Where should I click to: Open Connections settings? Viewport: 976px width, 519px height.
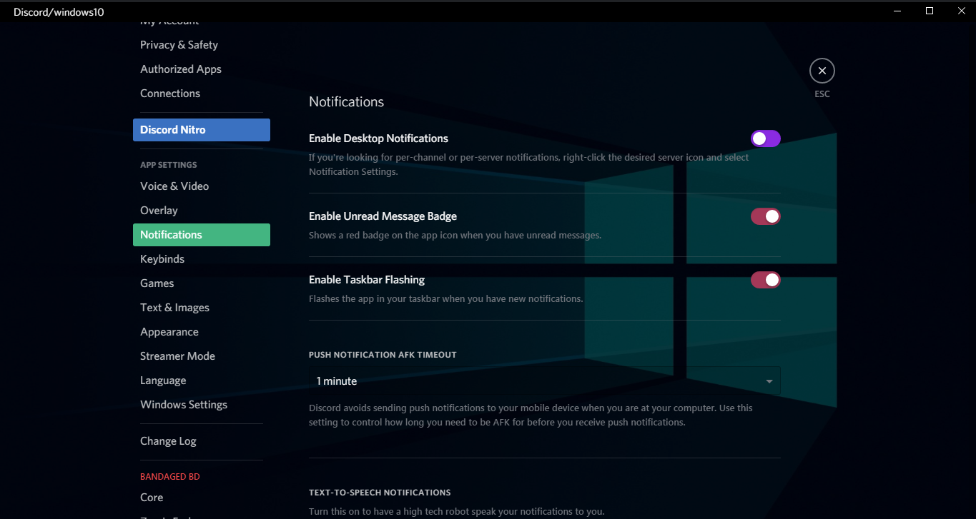coord(170,93)
